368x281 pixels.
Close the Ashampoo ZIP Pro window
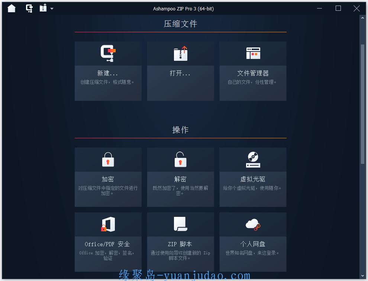pos(356,9)
